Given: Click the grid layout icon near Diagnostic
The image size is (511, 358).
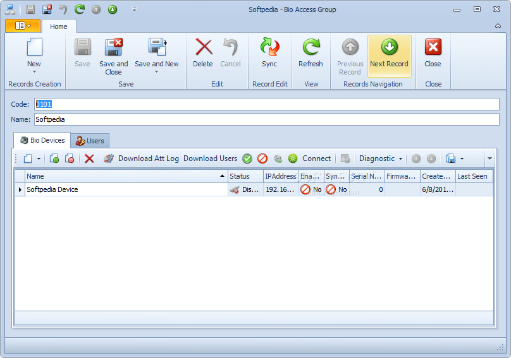Looking at the screenshot, I should tap(345, 158).
